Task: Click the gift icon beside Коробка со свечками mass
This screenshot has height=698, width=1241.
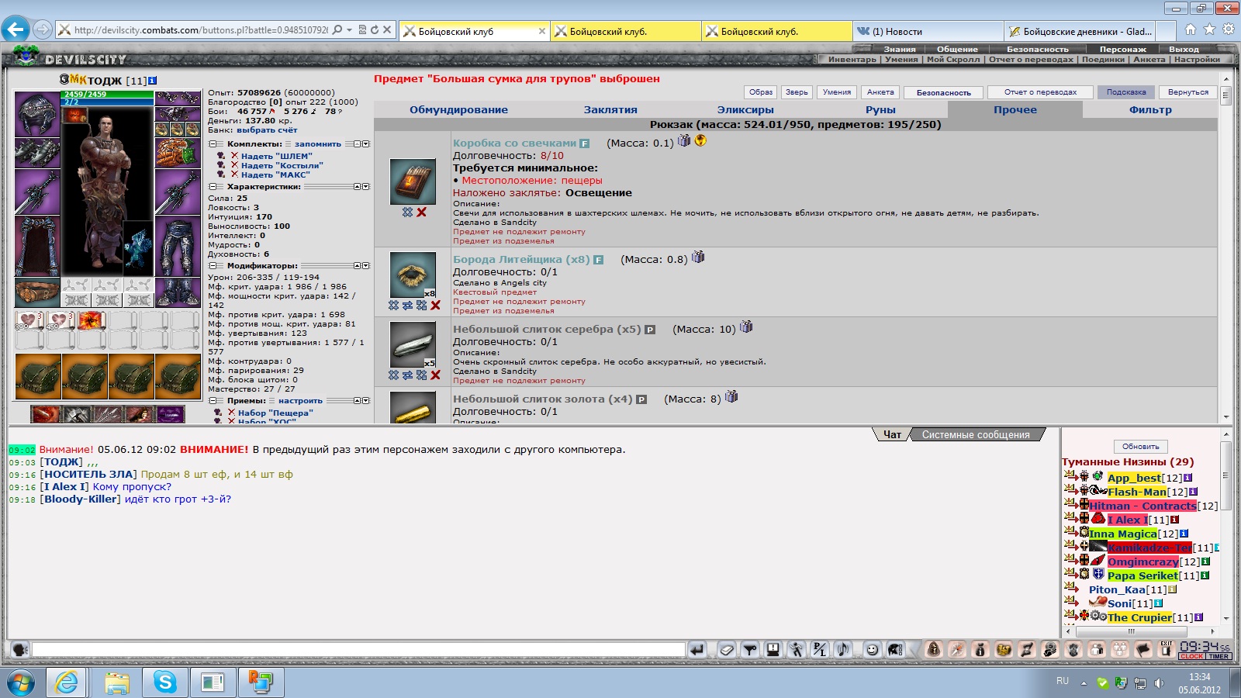Action: [x=684, y=141]
